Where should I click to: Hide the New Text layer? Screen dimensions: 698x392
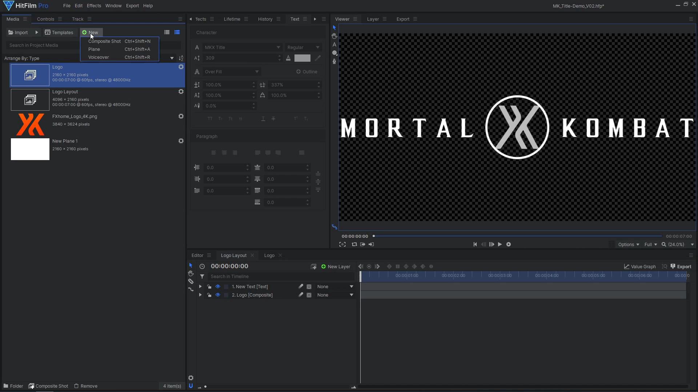pyautogui.click(x=218, y=287)
